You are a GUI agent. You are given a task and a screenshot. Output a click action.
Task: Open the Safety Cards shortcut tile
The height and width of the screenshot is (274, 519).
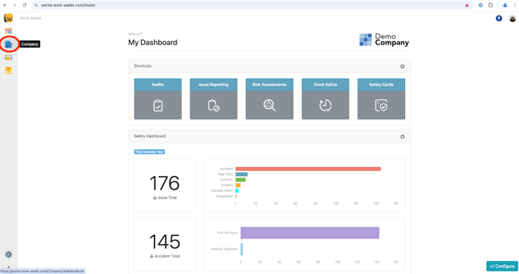381,99
